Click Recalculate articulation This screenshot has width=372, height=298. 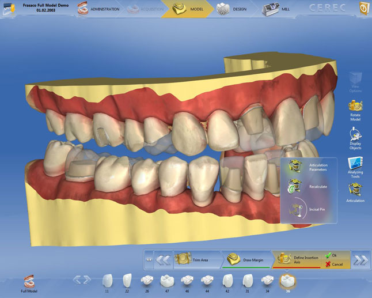[x=308, y=187]
